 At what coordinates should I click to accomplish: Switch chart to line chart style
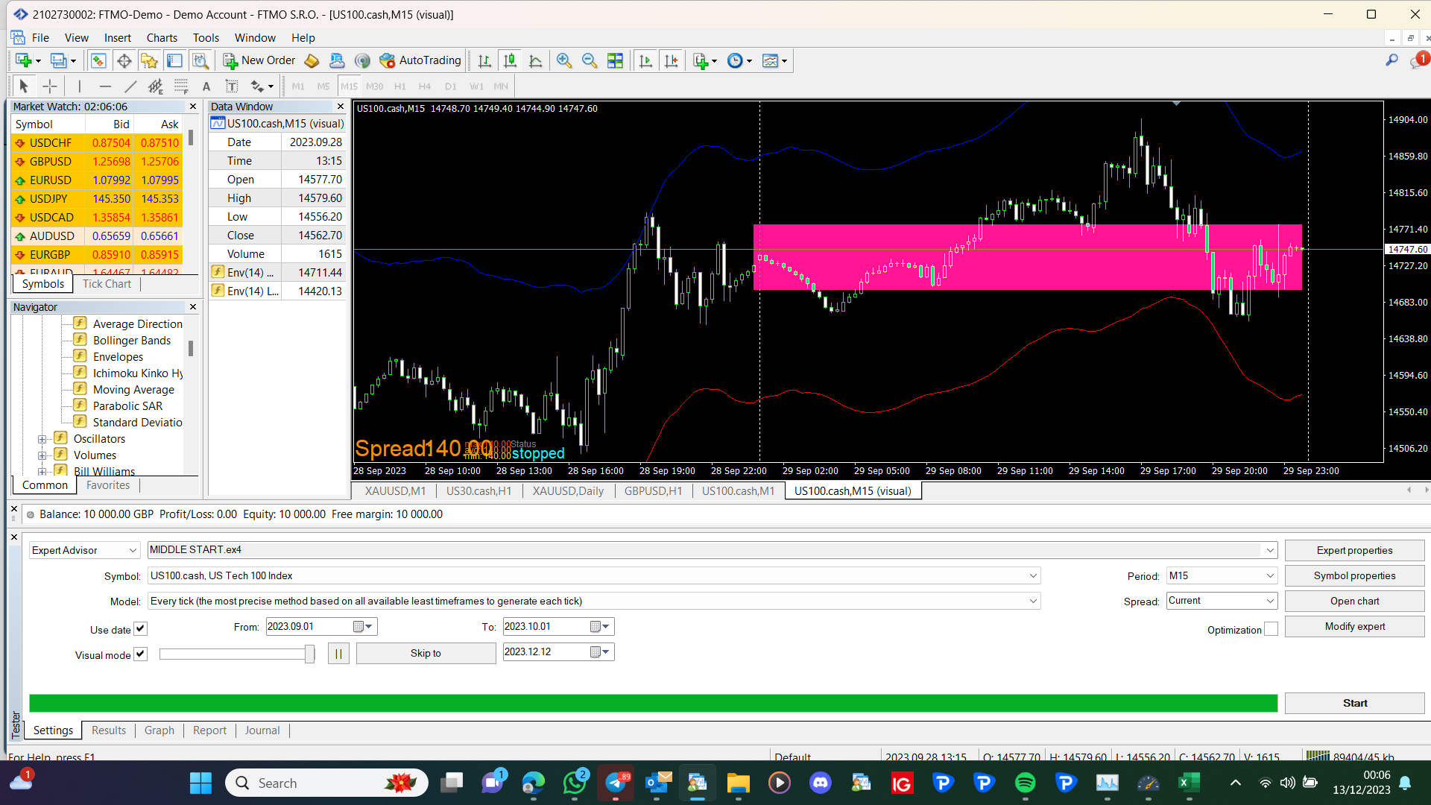click(x=535, y=61)
